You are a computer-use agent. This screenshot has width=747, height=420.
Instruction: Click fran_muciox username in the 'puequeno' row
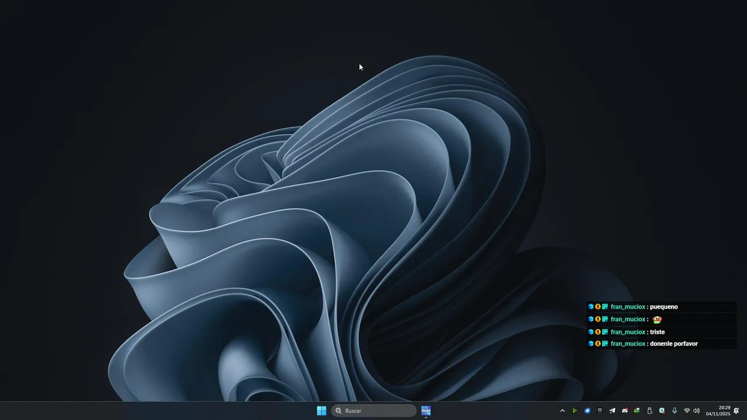point(628,307)
